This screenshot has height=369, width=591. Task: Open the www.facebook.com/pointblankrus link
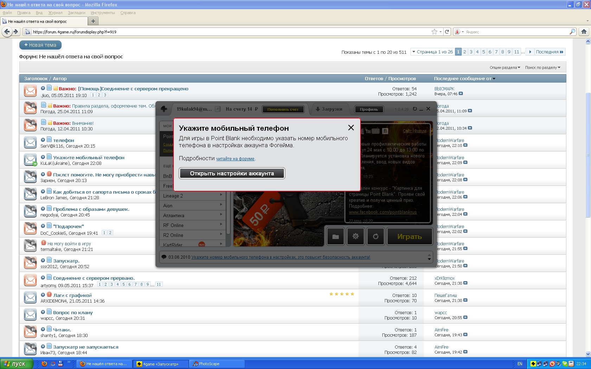(383, 212)
